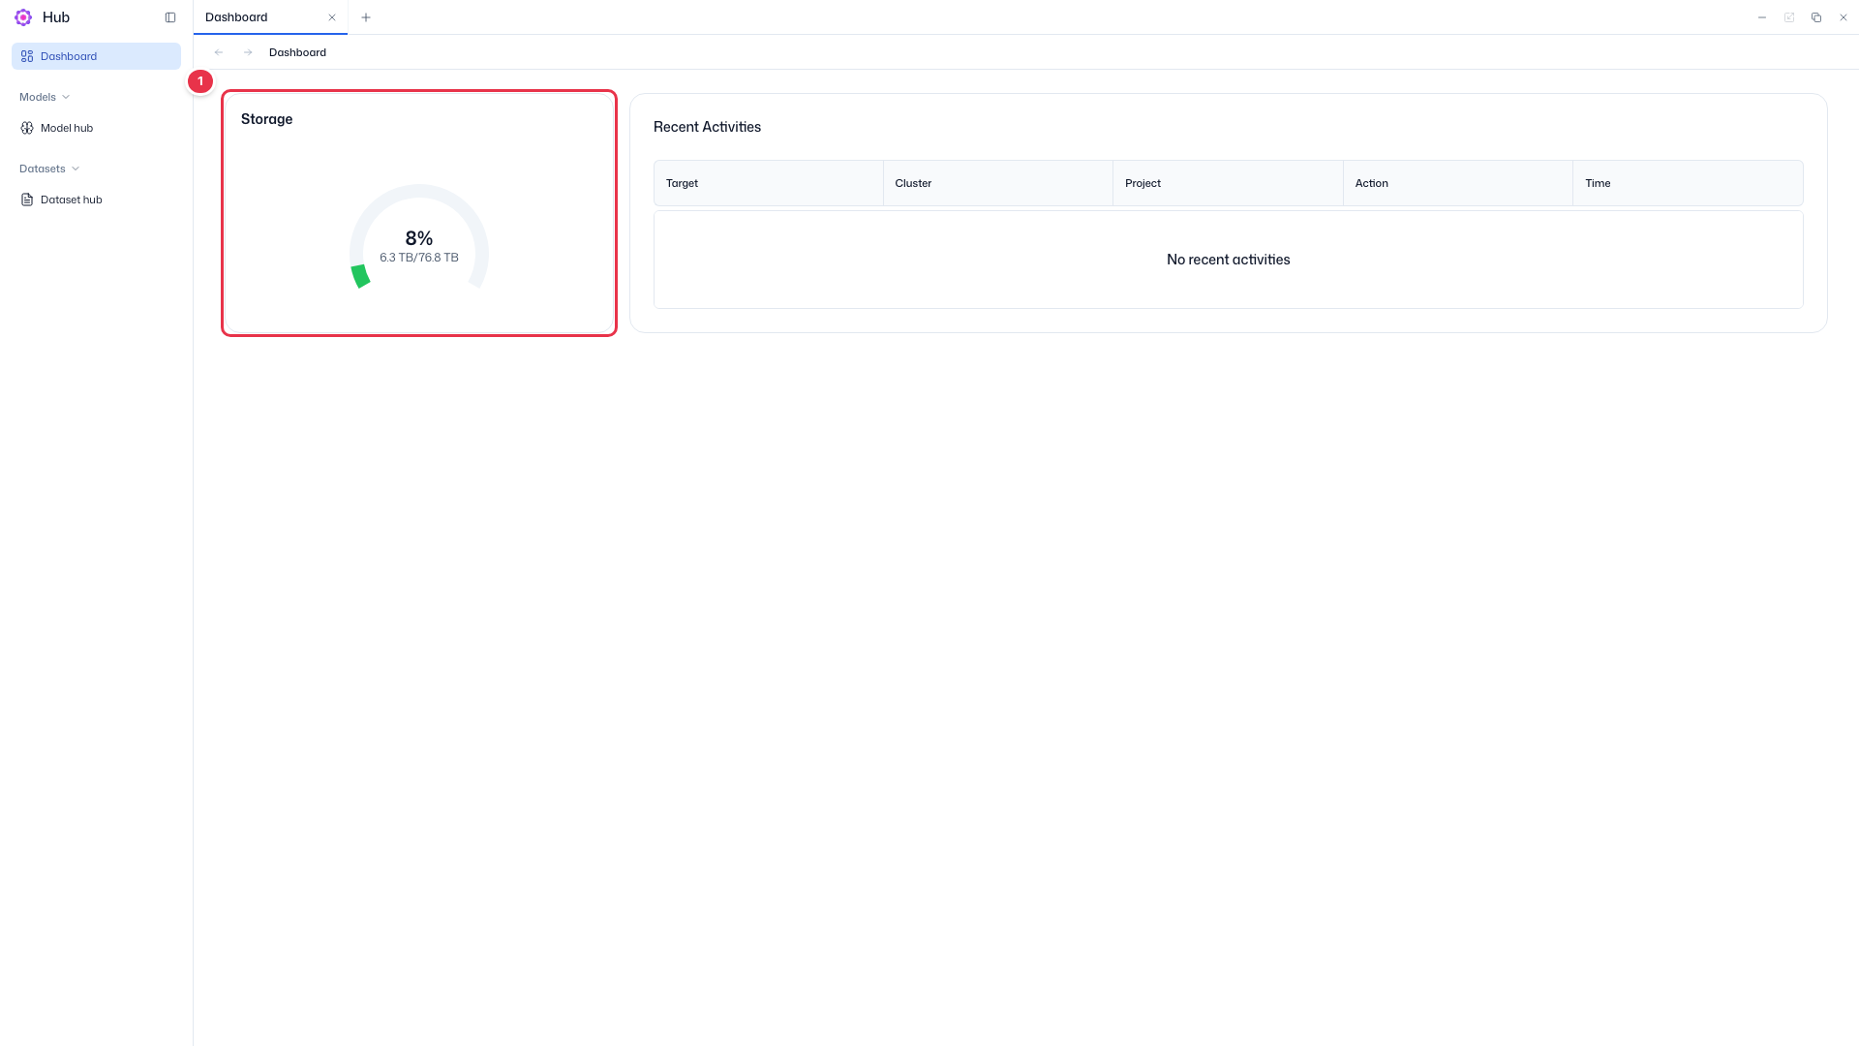Image resolution: width=1859 pixels, height=1046 pixels.
Task: Click the Recent Activities heading
Action: pos(707,127)
